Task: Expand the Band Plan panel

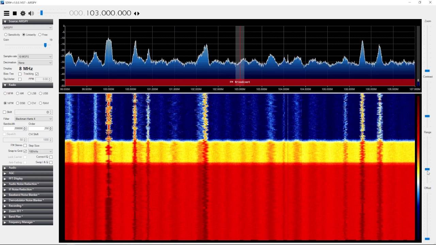Action: point(28,217)
